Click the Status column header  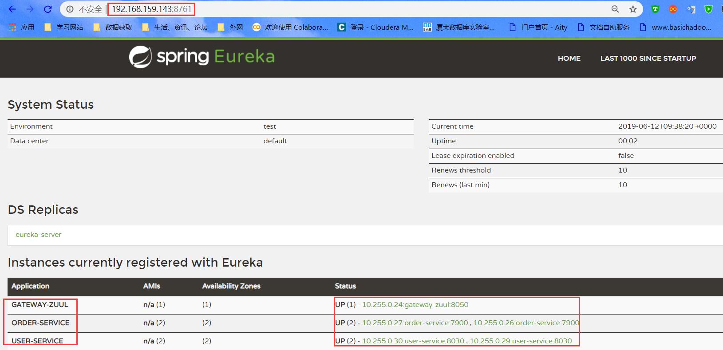click(x=345, y=286)
